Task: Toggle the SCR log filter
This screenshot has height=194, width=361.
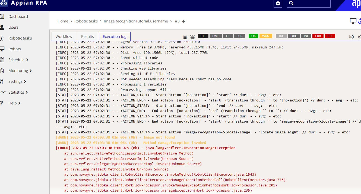Action: 239,36
